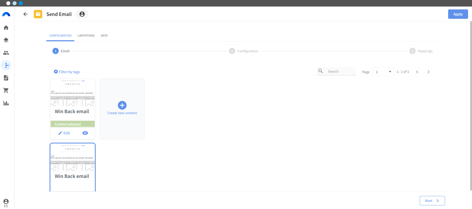Click the 1 - 1 of 1 pagination text

point(403,72)
